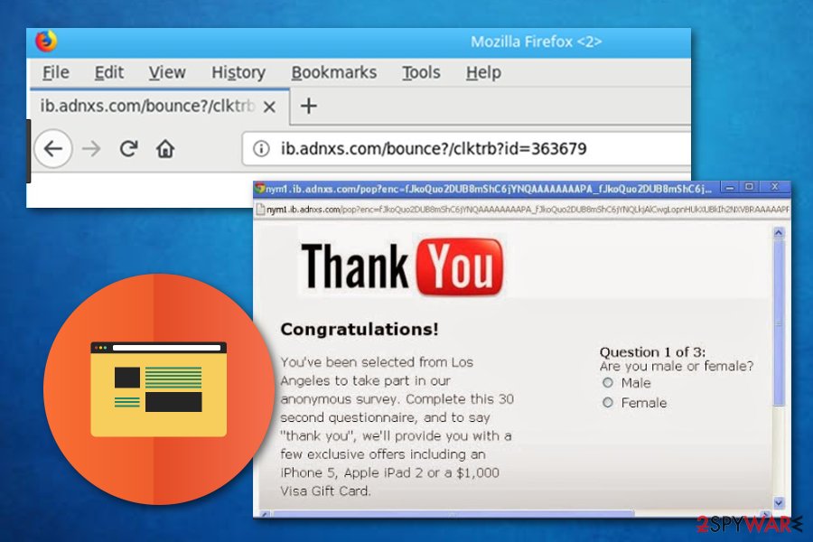813x542 pixels.
Task: Open the View menu in Firefox
Action: tap(167, 72)
